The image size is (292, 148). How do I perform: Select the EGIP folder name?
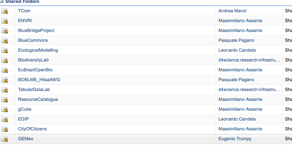23,119
